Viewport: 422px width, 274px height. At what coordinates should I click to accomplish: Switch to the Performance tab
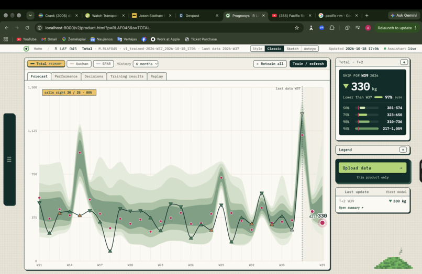(66, 76)
